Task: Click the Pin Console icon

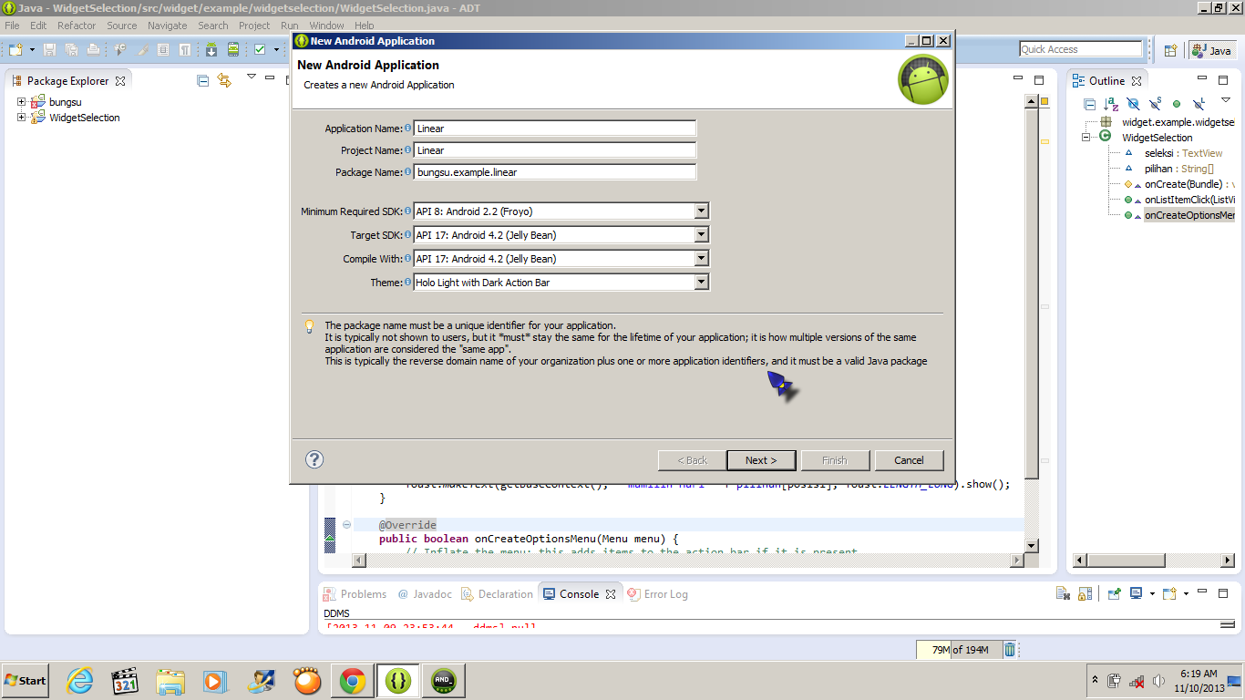Action: (x=1114, y=593)
